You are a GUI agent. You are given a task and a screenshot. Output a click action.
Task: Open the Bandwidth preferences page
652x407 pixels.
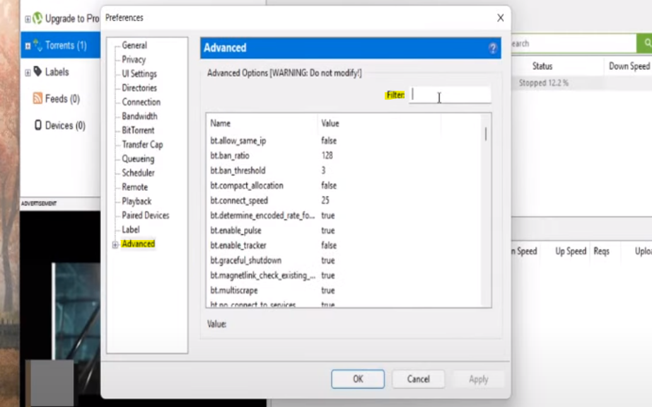(139, 116)
